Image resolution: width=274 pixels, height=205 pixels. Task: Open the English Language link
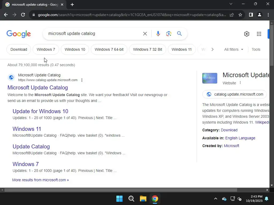(x=240, y=138)
